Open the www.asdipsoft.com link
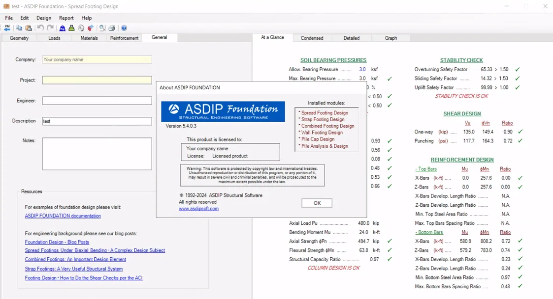Image resolution: width=553 pixels, height=299 pixels. pyautogui.click(x=198, y=209)
